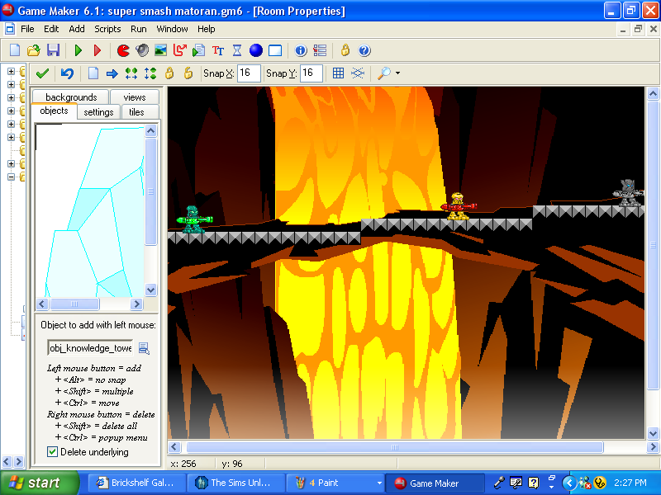The image size is (661, 495).
Task: Confirm room changes with the green checkmark
Action: point(43,73)
